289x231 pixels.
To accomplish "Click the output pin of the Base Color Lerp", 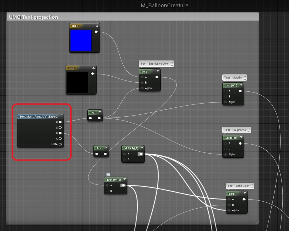I will coord(244,199).
